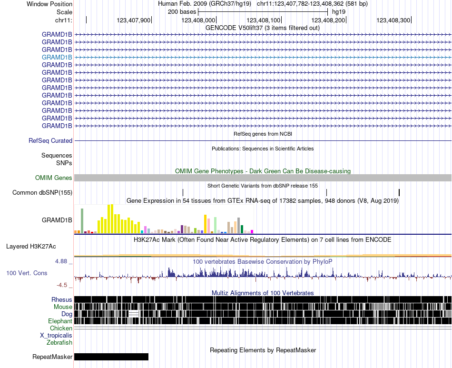Click the SNPs publications track label

point(64,163)
